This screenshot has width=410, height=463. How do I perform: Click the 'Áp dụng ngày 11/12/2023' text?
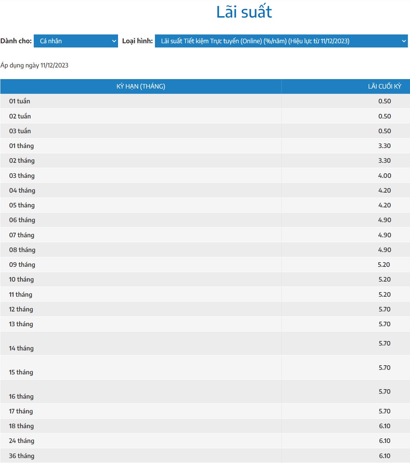click(34, 65)
